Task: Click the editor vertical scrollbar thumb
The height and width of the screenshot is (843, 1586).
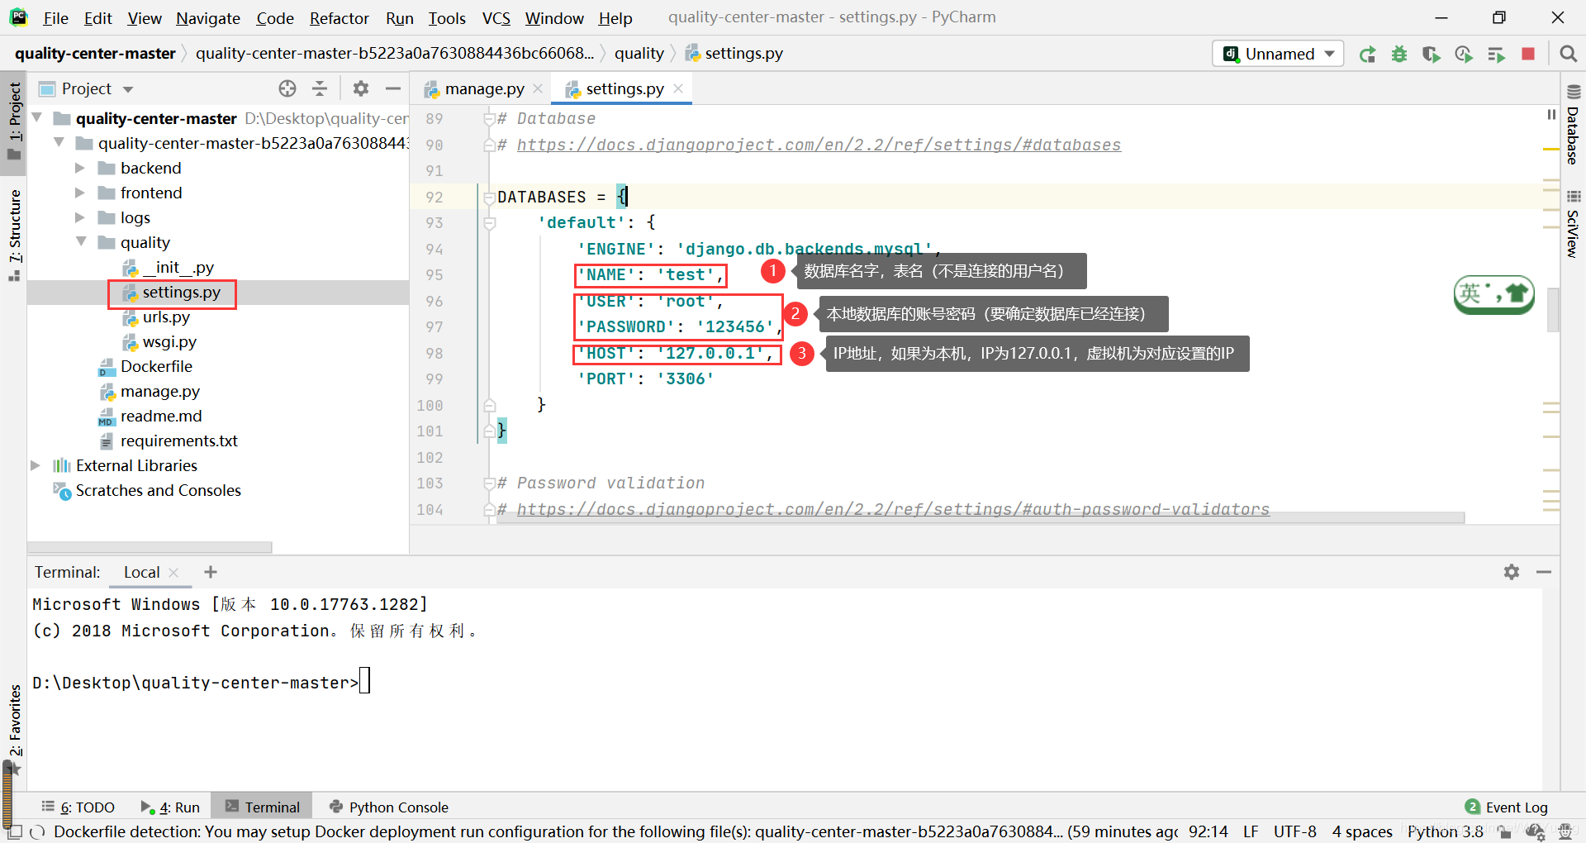Action: point(1554,310)
